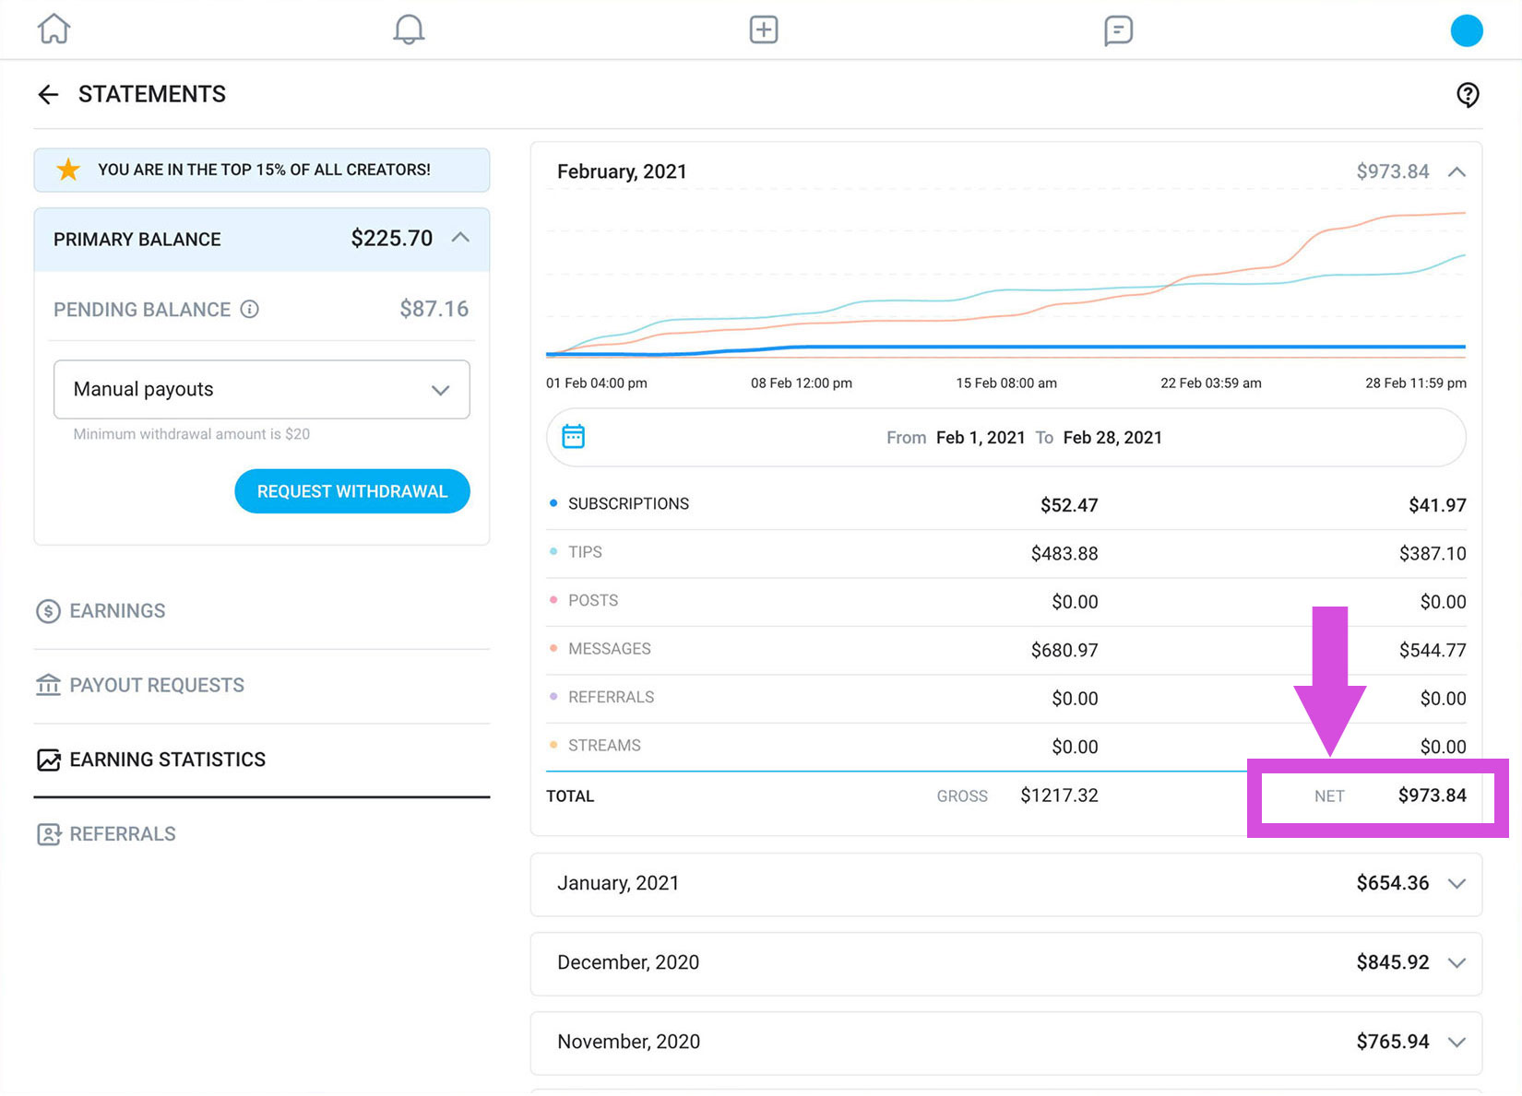Click the Pending Balance info icon
1522x1096 pixels.
(249, 310)
